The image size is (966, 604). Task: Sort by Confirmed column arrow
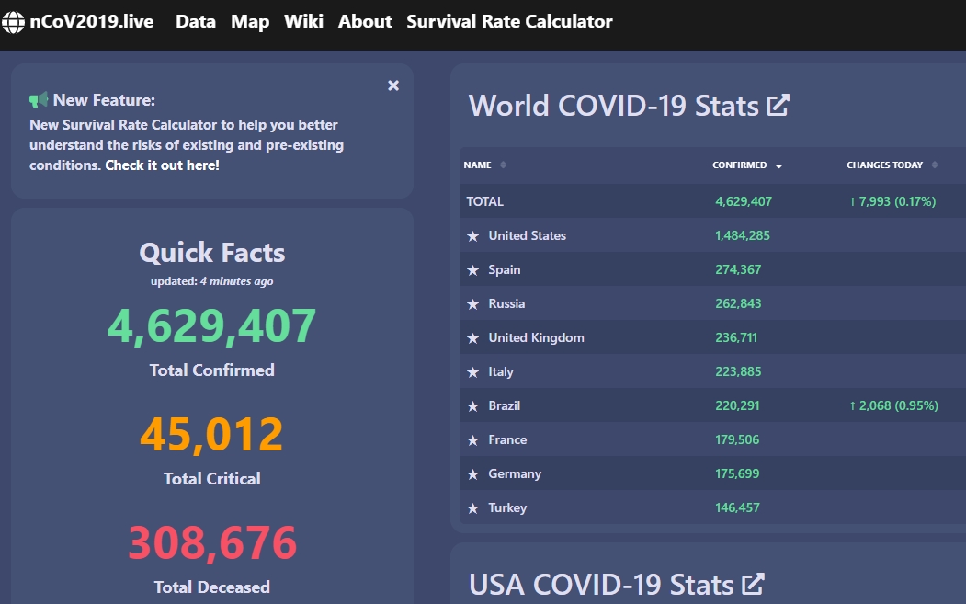coord(778,166)
